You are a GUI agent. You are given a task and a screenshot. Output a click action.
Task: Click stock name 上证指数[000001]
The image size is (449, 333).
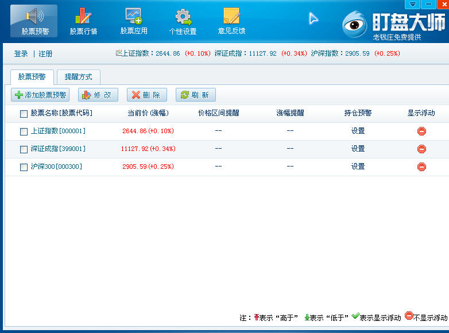(x=58, y=131)
